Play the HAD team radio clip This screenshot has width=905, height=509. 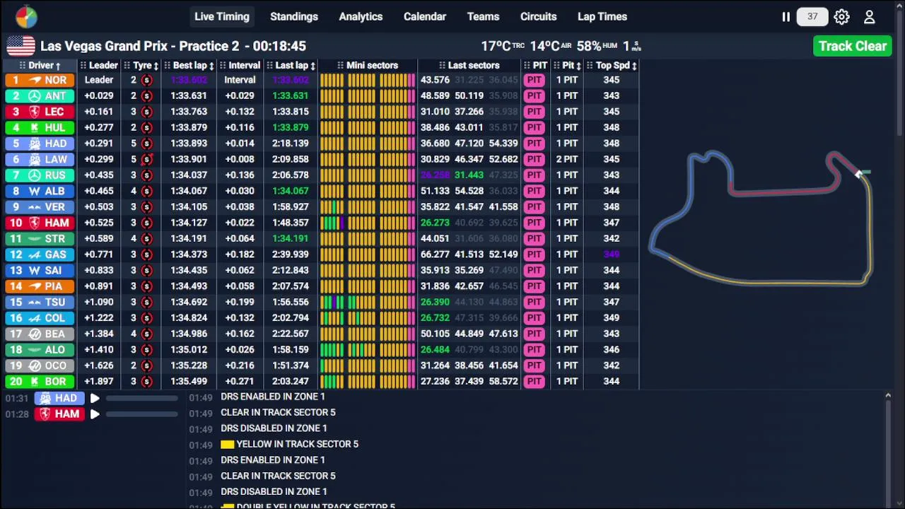tap(95, 399)
